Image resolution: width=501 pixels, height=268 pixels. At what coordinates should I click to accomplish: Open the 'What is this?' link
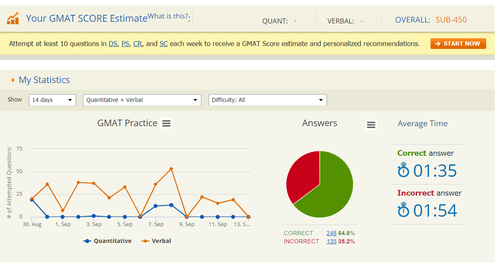[168, 16]
